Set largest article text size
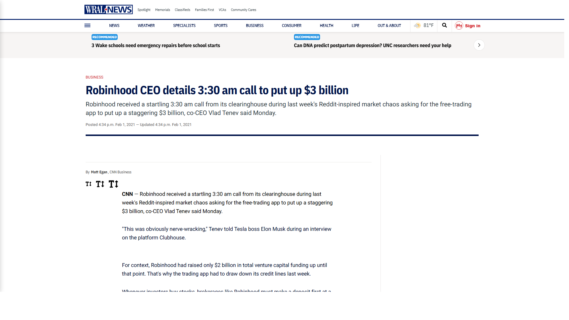Image resolution: width=569 pixels, height=320 pixels. tap(114, 184)
